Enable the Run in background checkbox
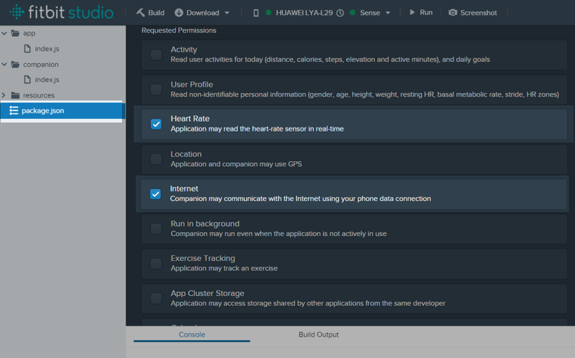The width and height of the screenshot is (575, 358). 157,229
